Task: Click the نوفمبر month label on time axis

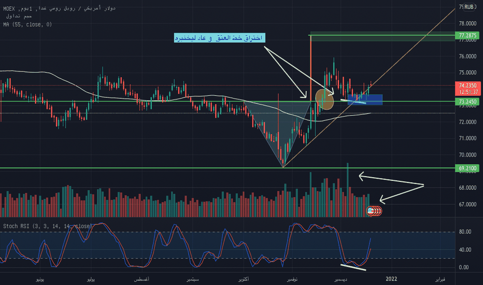Action: tap(292, 279)
